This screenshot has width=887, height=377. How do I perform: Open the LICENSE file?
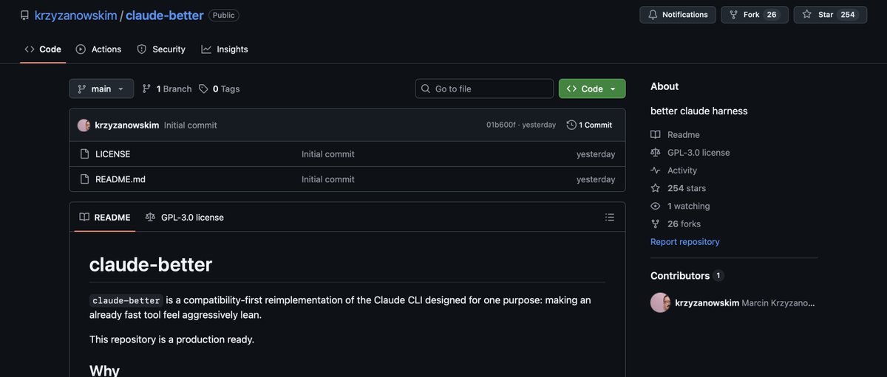coord(113,154)
